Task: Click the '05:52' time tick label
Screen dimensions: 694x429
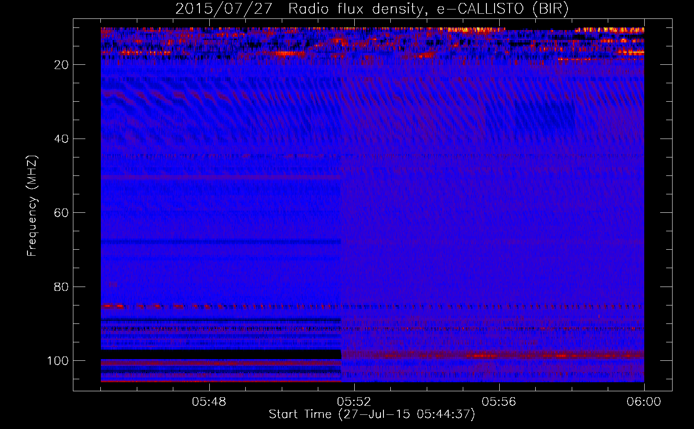Action: tap(354, 402)
